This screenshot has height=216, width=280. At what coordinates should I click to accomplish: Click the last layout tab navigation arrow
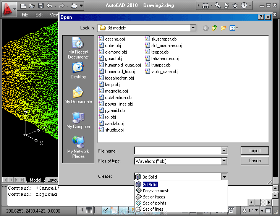23,180
